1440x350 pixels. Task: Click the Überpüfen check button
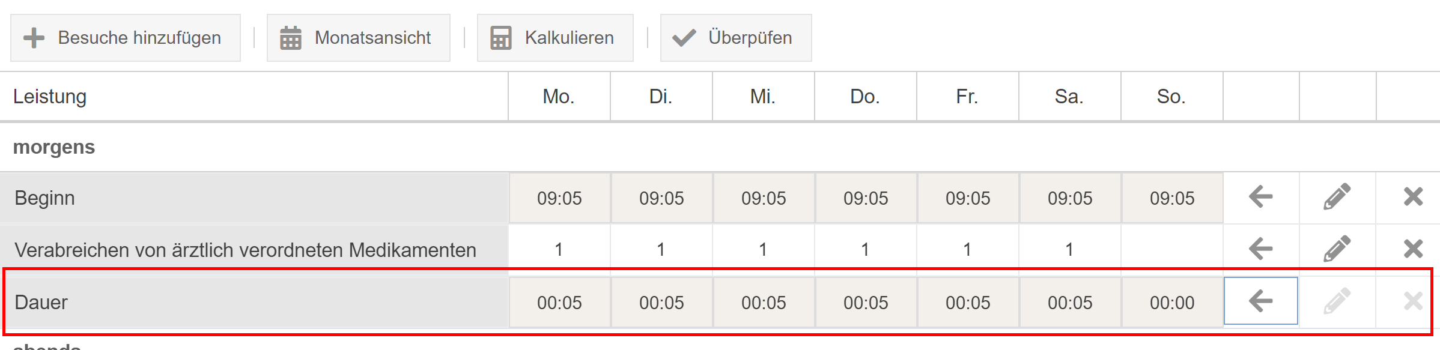coord(735,38)
